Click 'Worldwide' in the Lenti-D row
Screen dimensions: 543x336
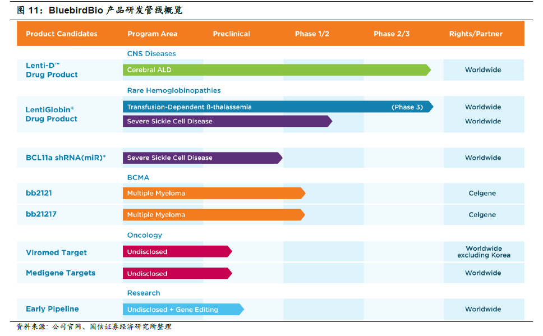[483, 70]
